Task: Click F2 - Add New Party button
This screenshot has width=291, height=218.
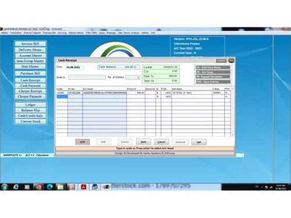Action: (213, 67)
